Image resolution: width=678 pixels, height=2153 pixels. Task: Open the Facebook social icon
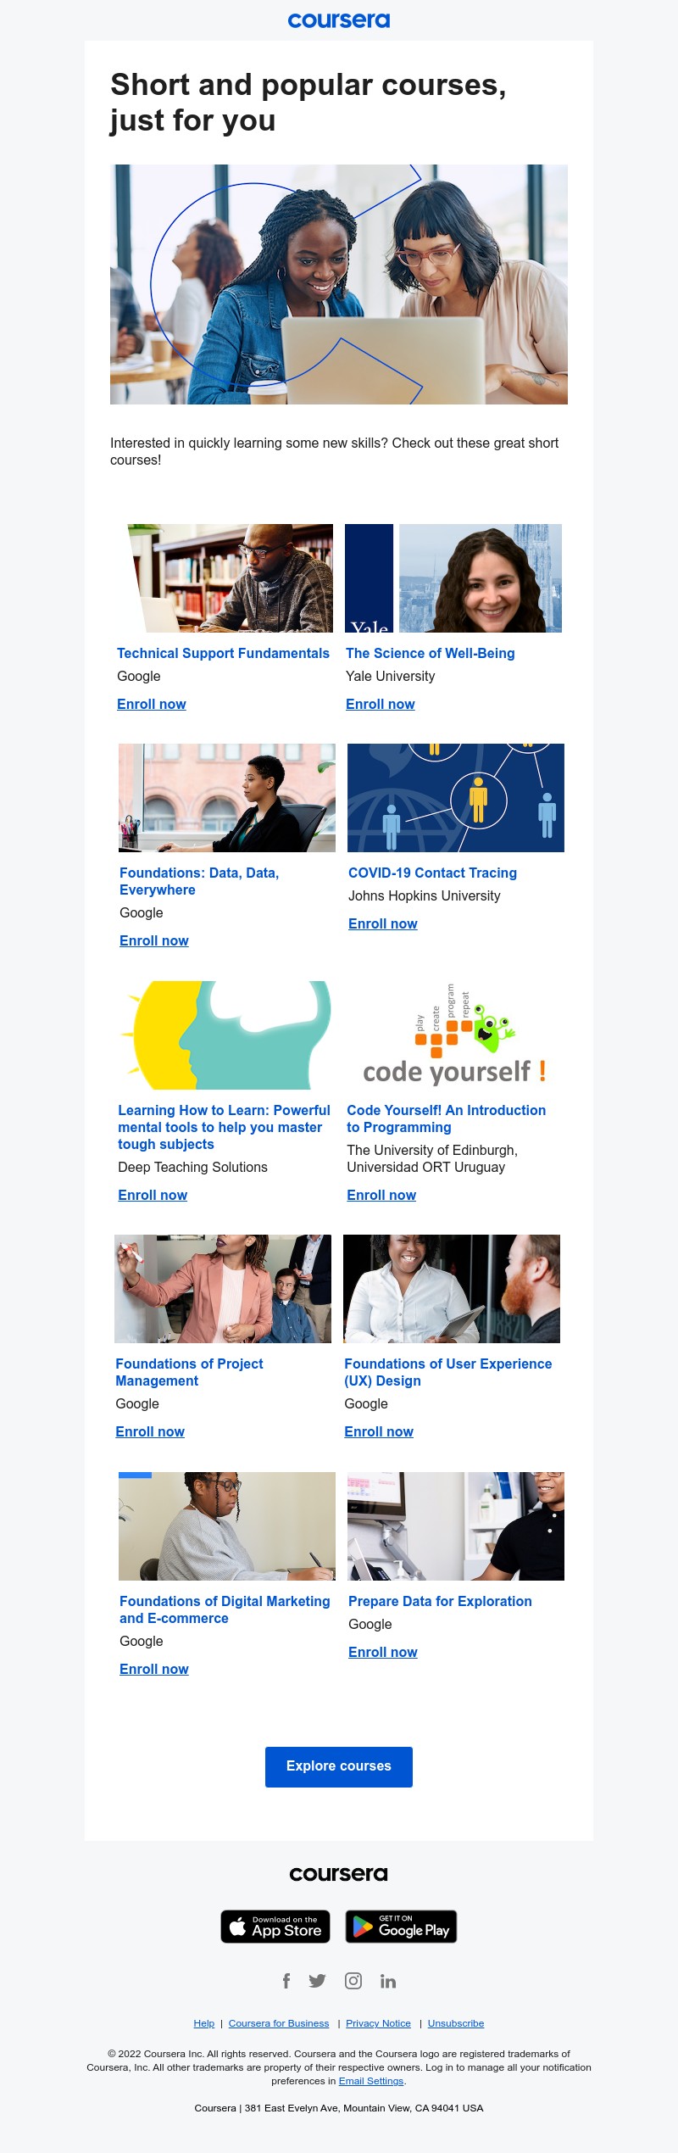coord(286,1981)
